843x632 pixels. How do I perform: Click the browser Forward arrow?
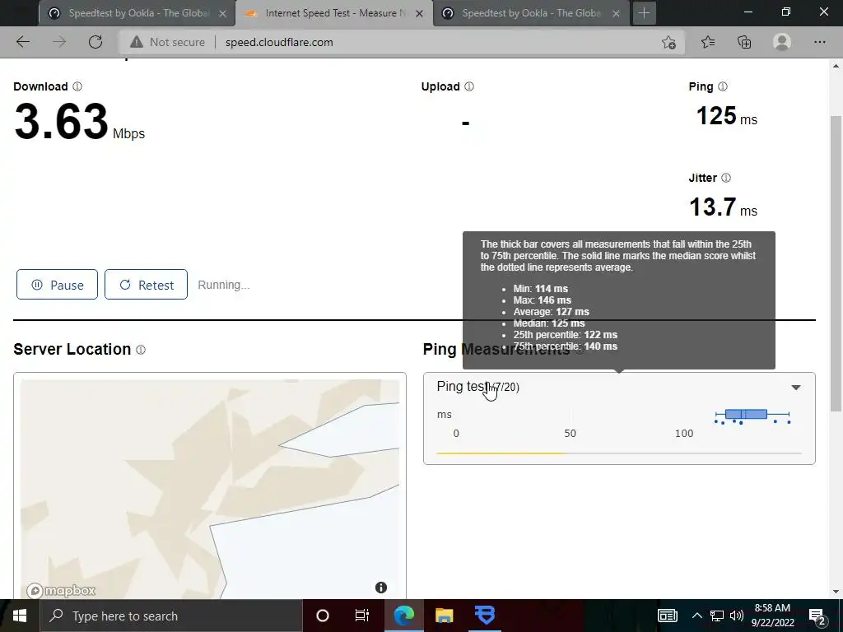59,42
